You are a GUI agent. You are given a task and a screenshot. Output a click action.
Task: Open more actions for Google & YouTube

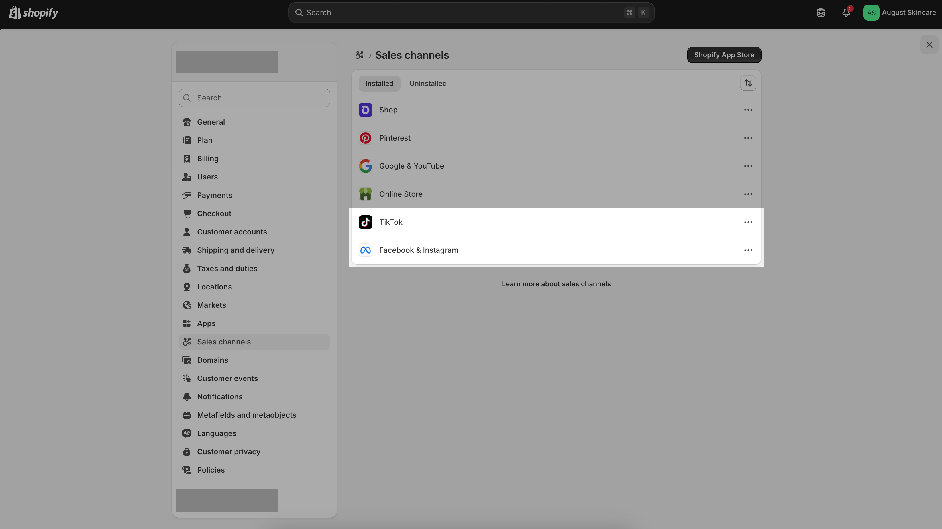pos(748,166)
